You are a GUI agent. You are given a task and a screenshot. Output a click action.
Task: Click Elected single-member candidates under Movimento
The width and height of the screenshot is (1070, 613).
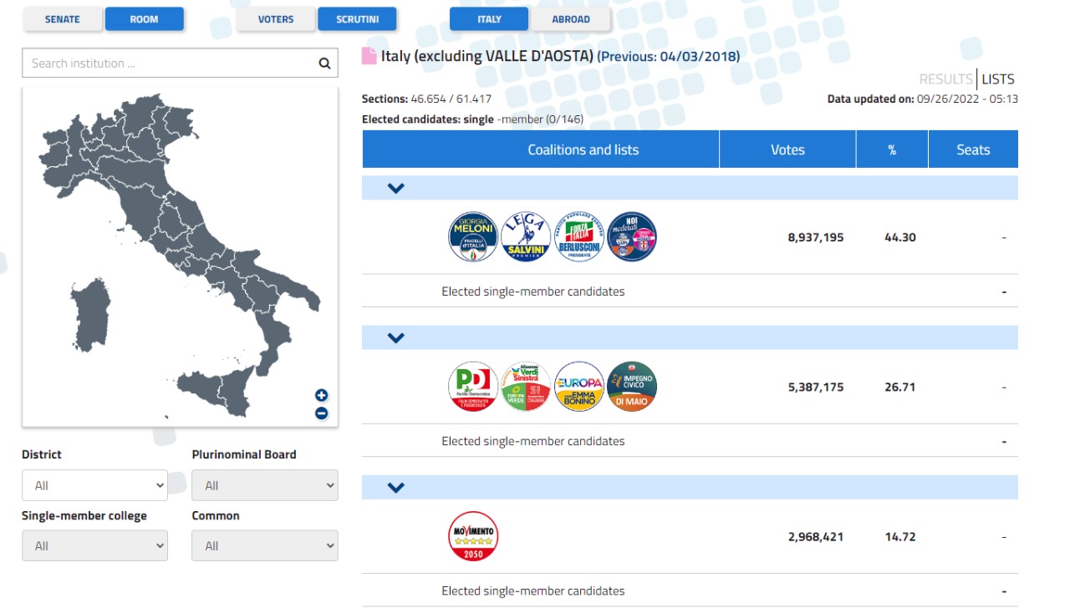coord(533,590)
